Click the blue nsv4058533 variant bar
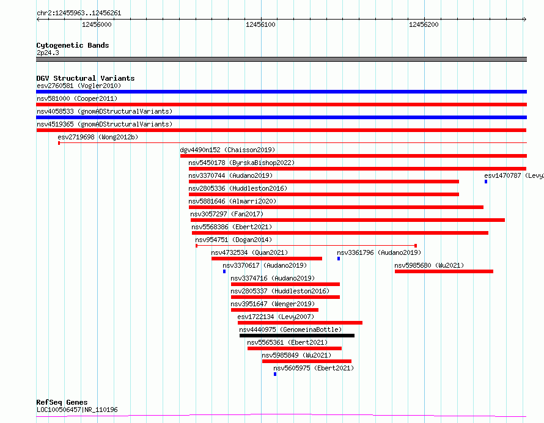 click(x=281, y=117)
